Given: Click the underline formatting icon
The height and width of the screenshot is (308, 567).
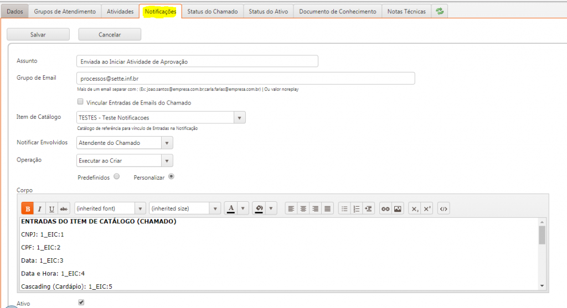Looking at the screenshot, I should point(51,208).
